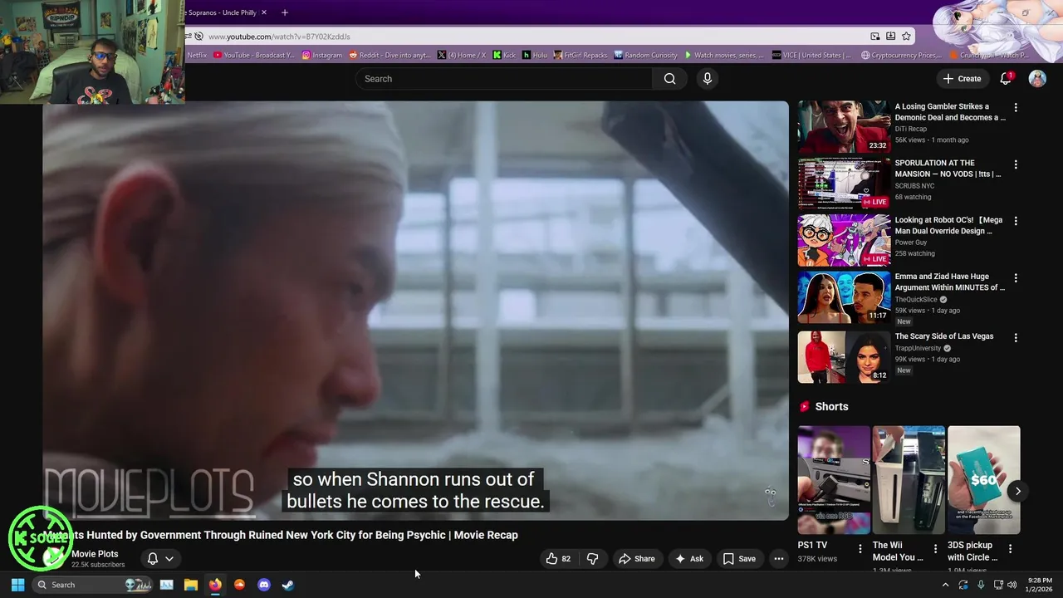
Task: Click the Share button
Action: pyautogui.click(x=636, y=559)
